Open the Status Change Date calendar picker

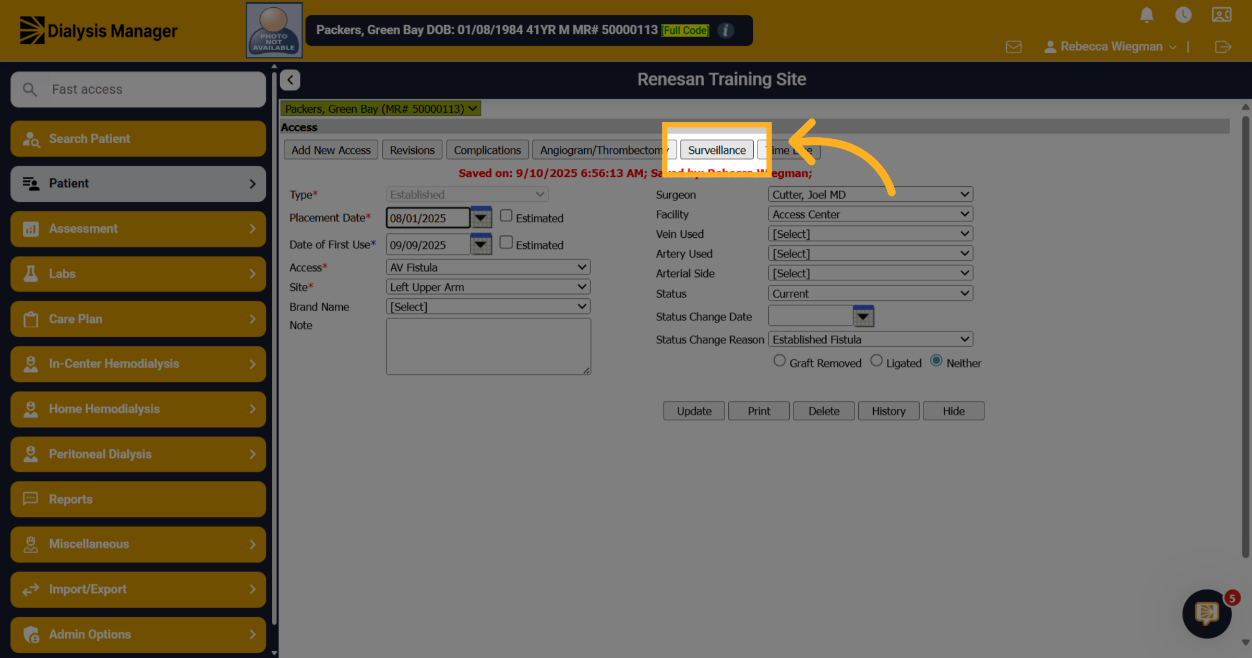[863, 316]
